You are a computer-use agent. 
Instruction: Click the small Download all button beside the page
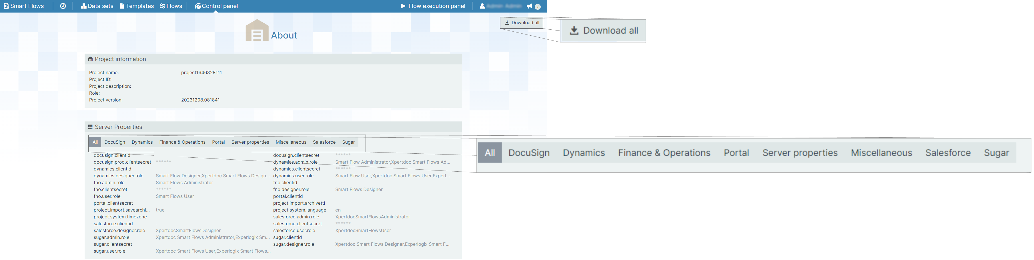pos(521,23)
